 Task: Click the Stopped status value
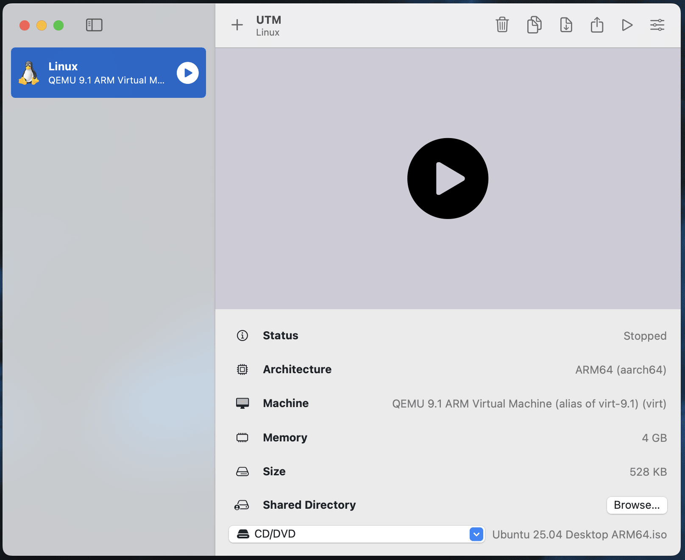coord(645,336)
